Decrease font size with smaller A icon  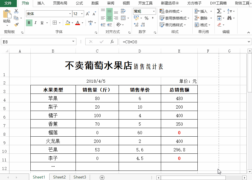(x=94, y=14)
